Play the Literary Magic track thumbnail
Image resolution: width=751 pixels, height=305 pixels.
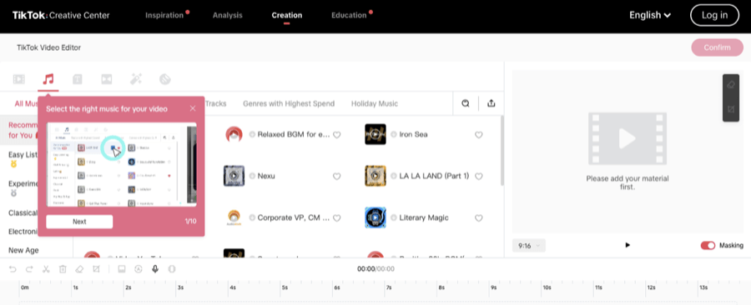coord(375,217)
